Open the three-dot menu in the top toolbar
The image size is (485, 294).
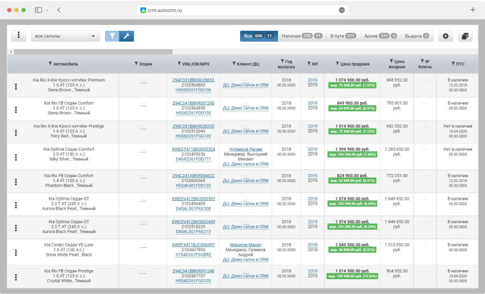click(19, 36)
